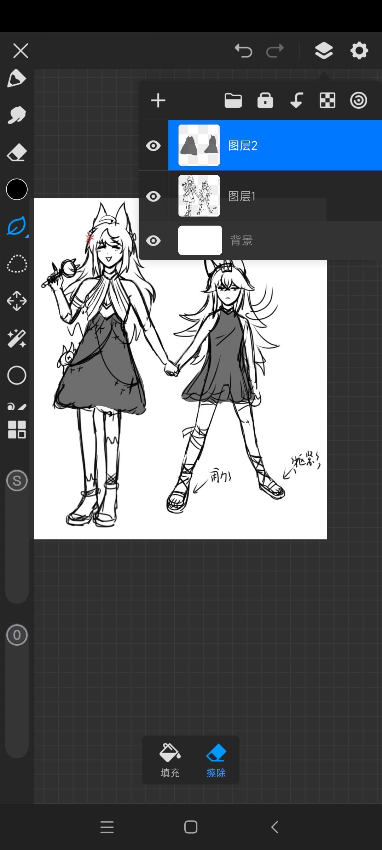Image resolution: width=382 pixels, height=850 pixels.
Task: Open the layer folder group icon
Action: pyautogui.click(x=233, y=101)
